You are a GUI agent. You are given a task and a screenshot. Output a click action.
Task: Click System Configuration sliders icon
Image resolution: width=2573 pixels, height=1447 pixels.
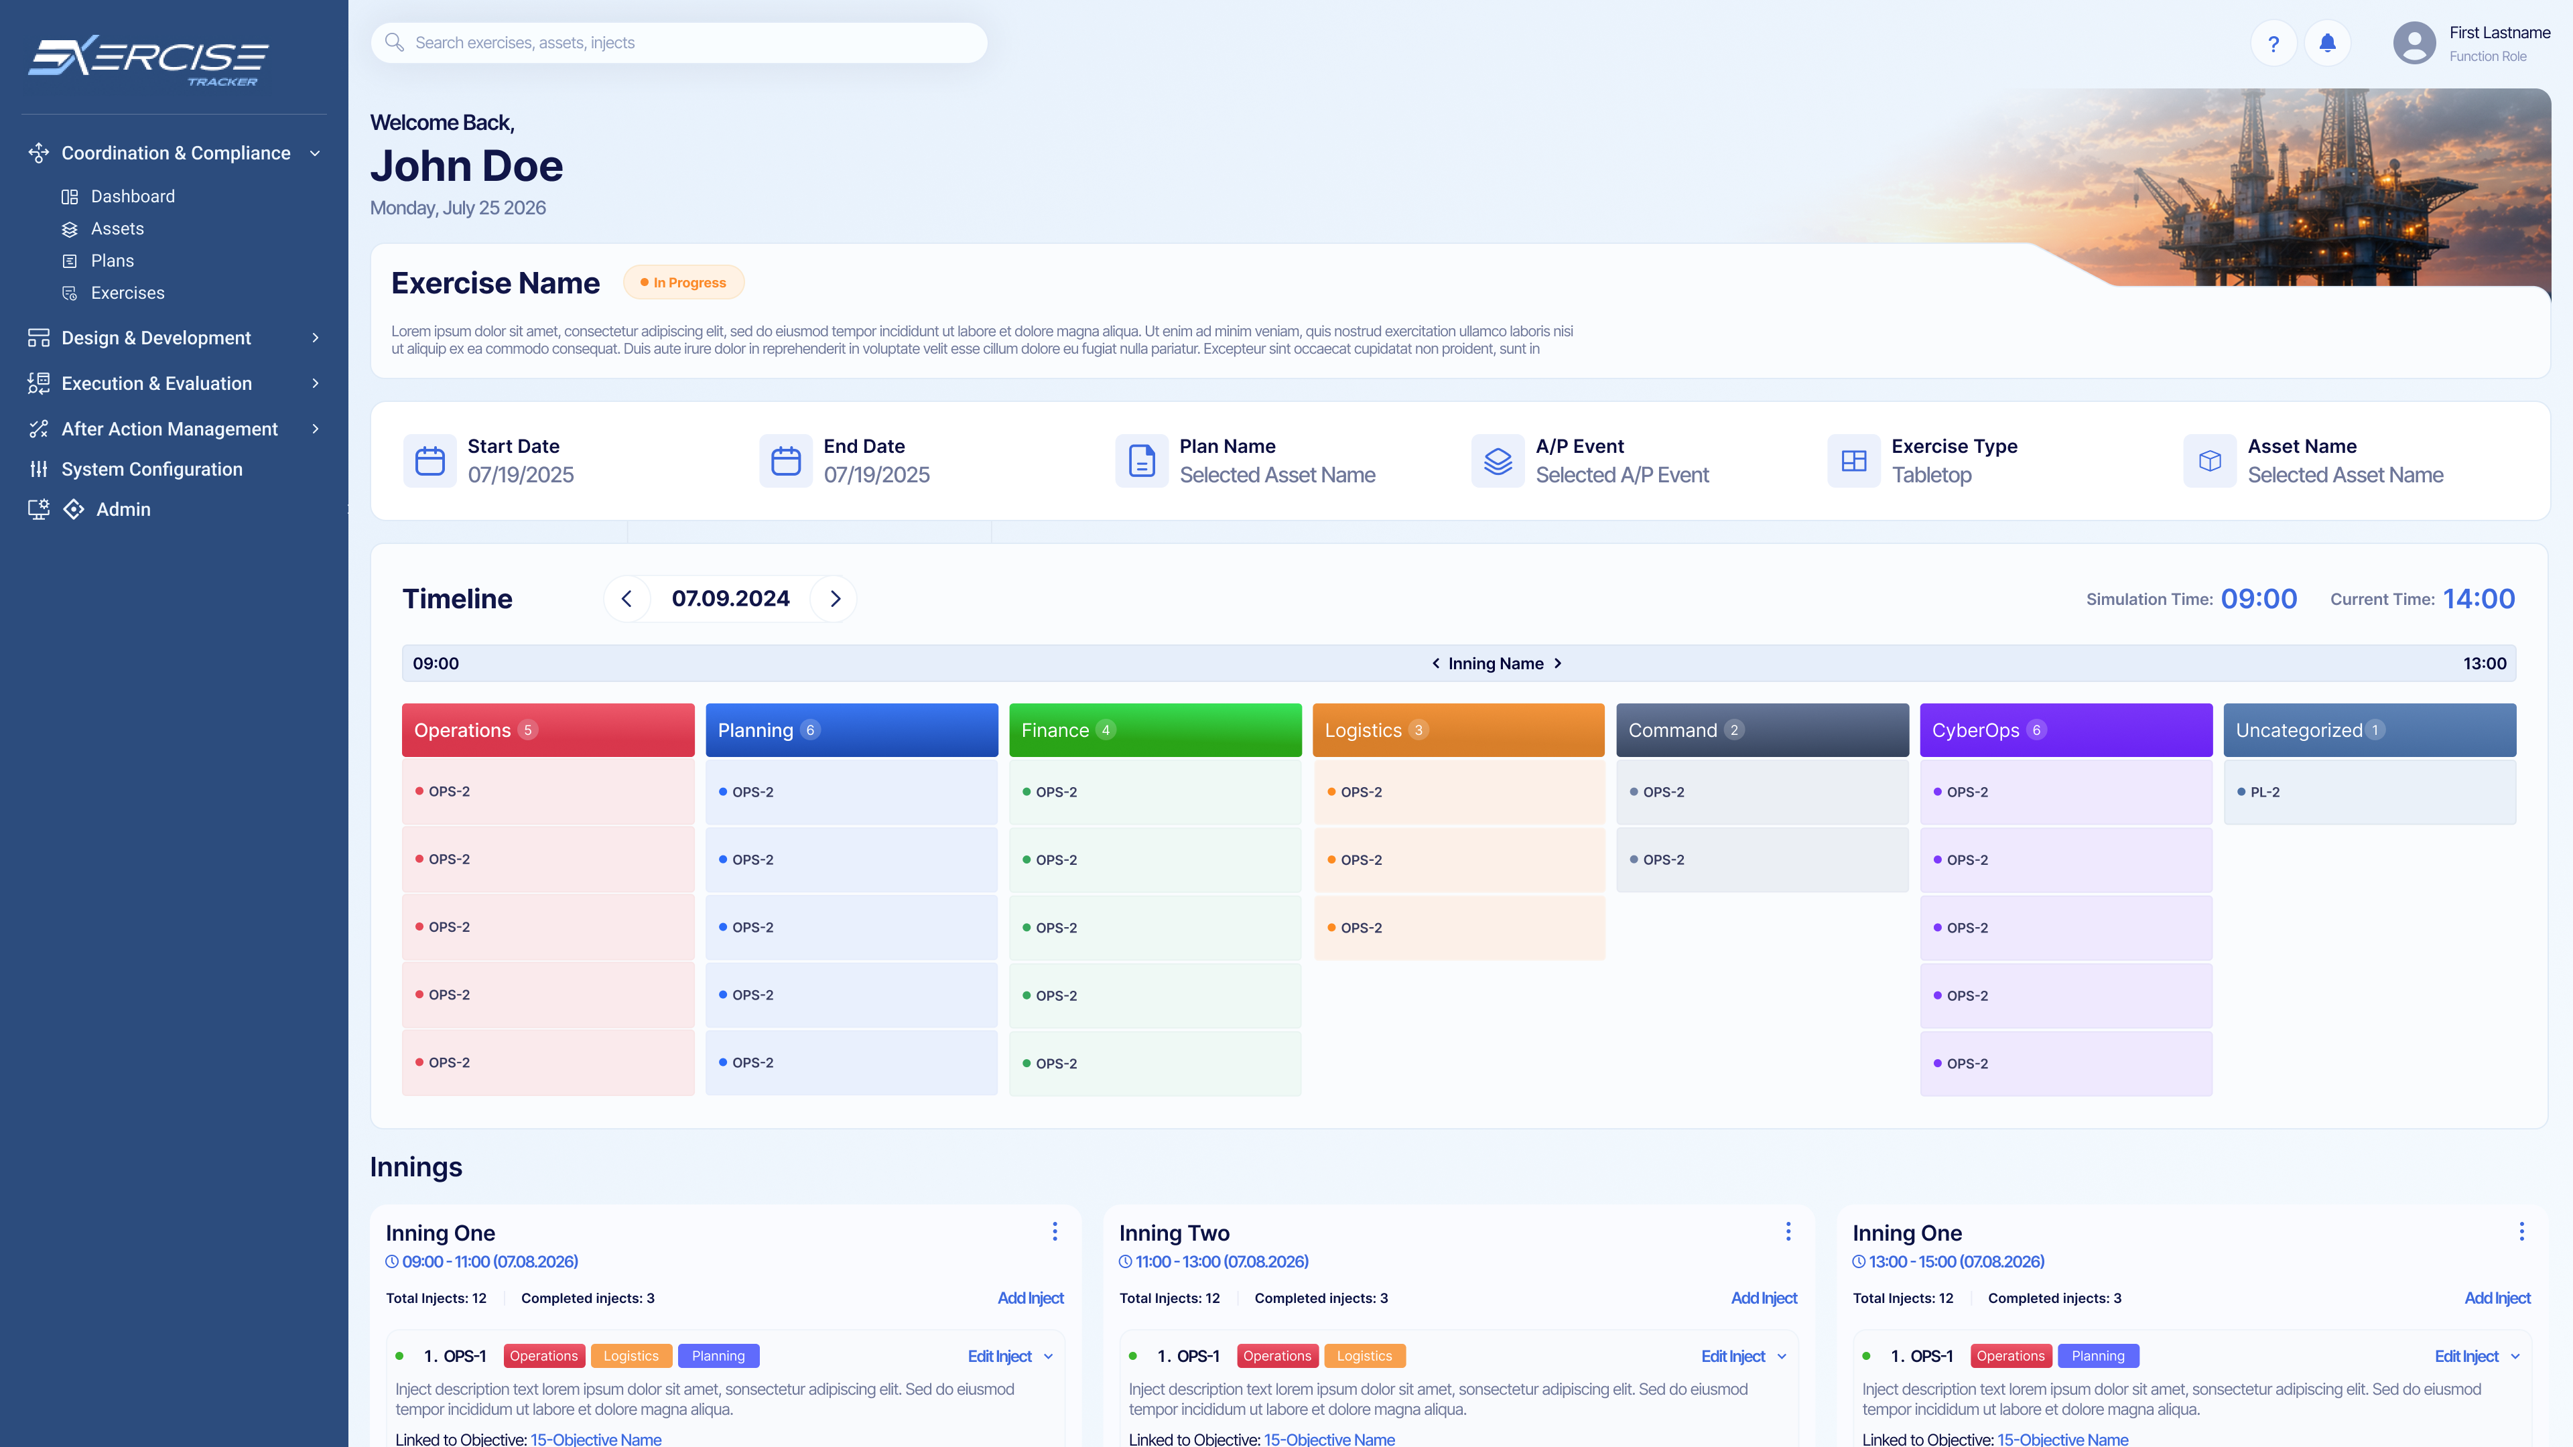coord(38,470)
